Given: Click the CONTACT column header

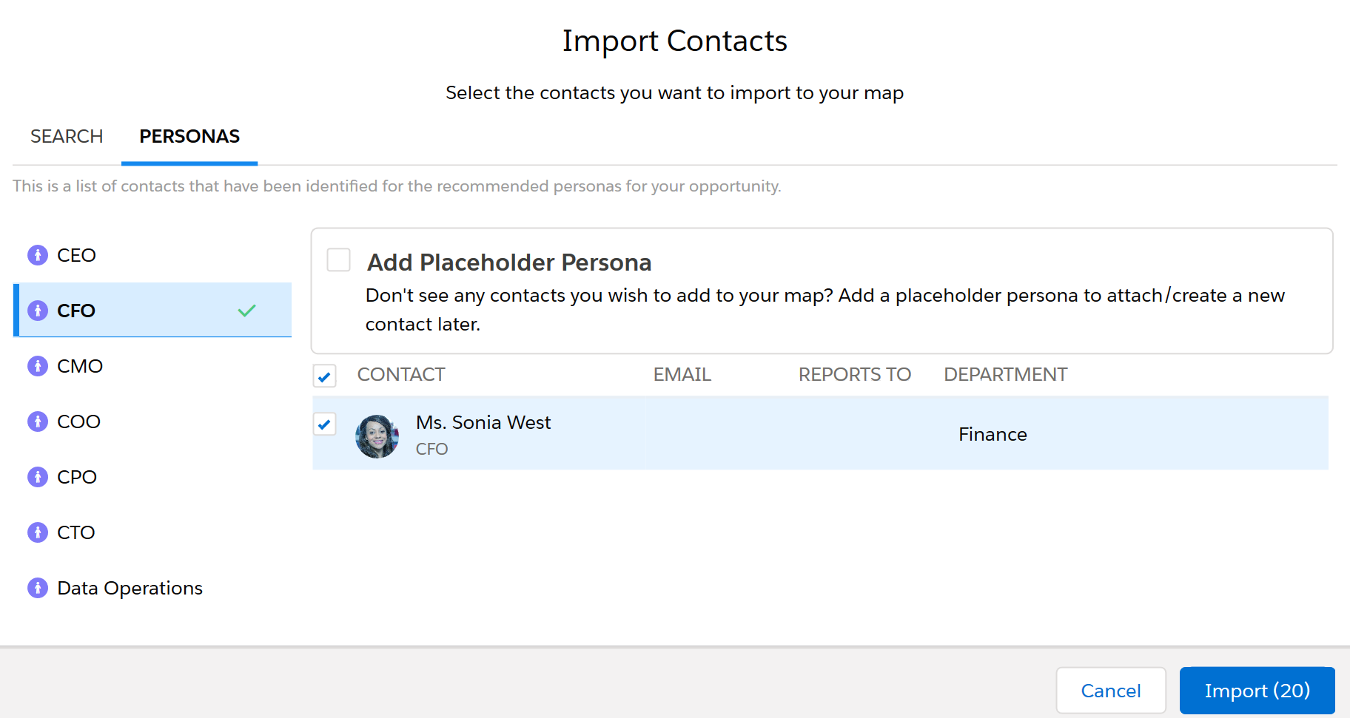Looking at the screenshot, I should click(401, 374).
